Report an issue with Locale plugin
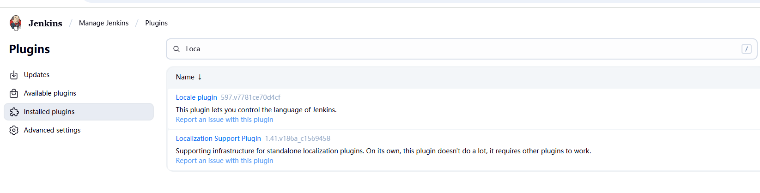Image resolution: width=760 pixels, height=193 pixels. [x=225, y=120]
